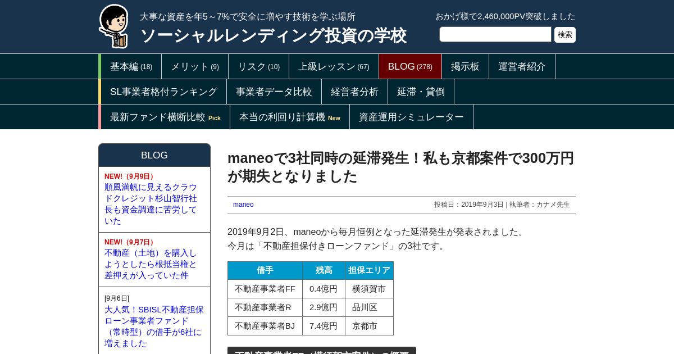Open SL事業者格付ランキング
The width and height of the screenshot is (674, 354).
coord(163,92)
